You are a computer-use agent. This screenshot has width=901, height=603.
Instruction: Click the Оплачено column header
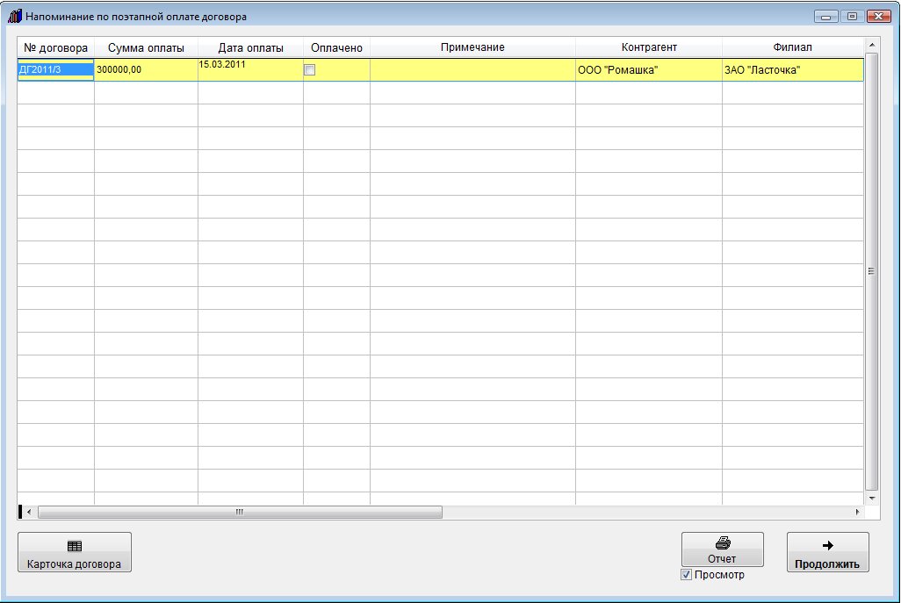pyautogui.click(x=336, y=47)
